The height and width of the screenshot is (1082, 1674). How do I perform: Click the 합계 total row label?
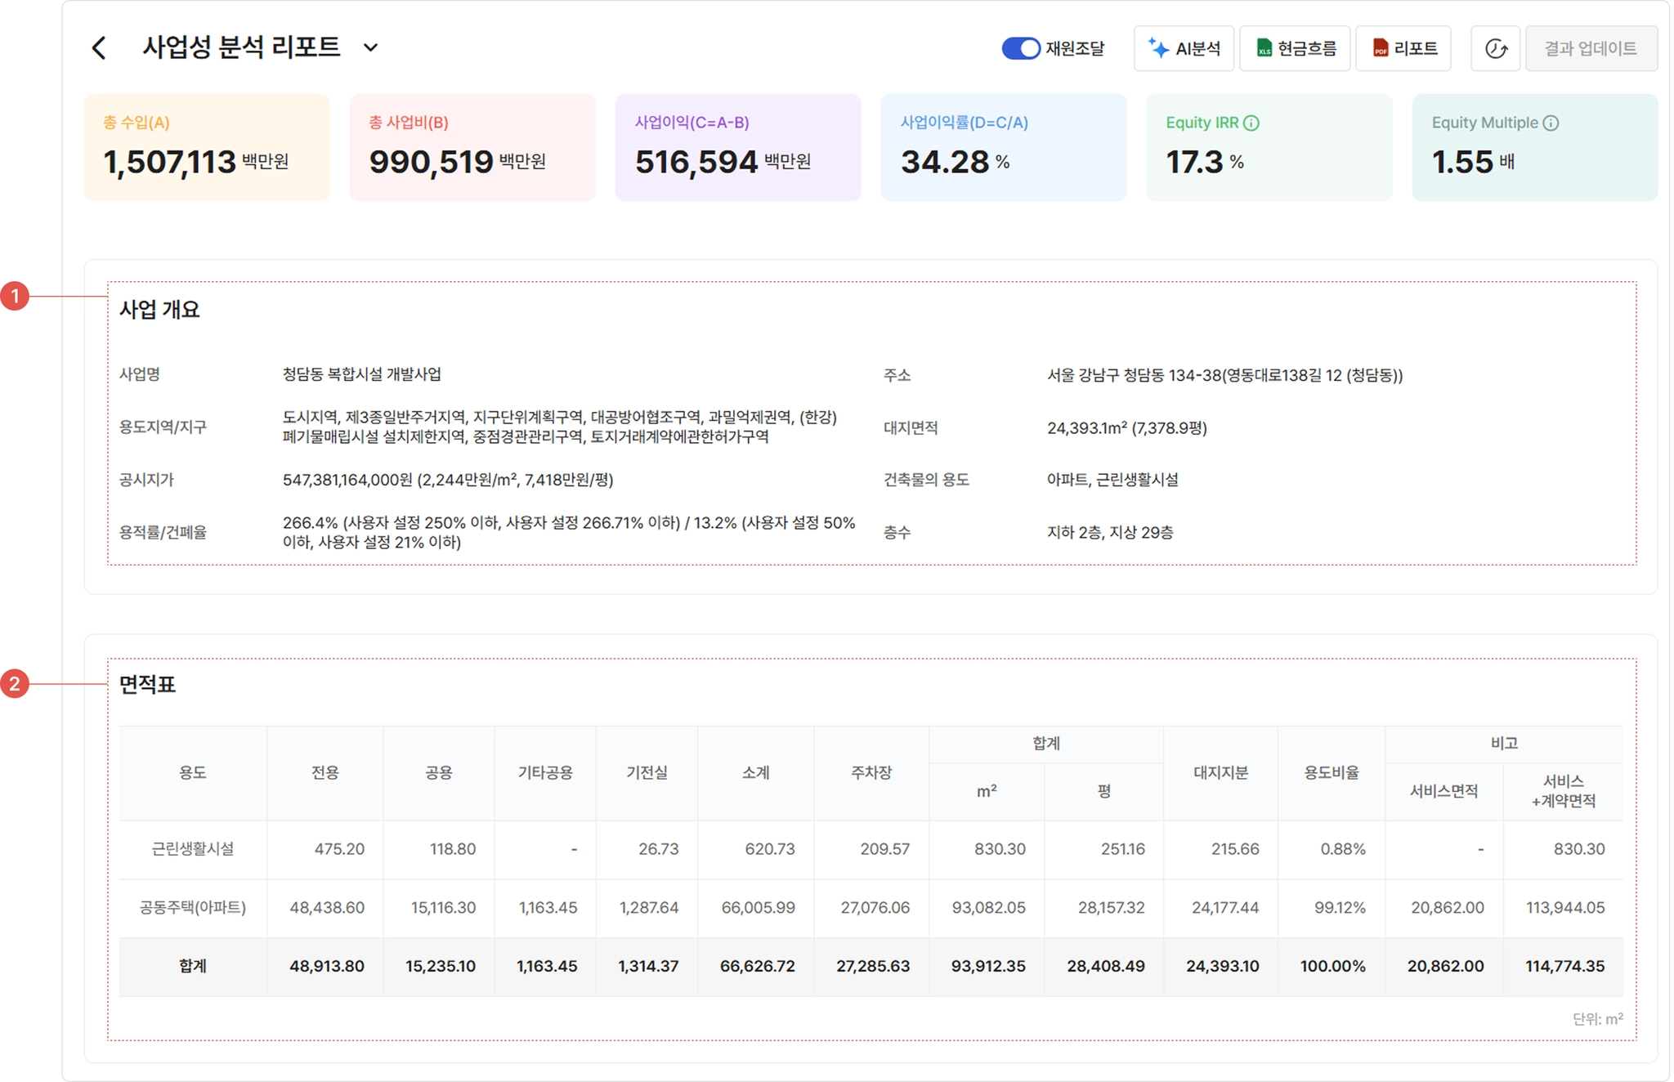click(x=193, y=966)
